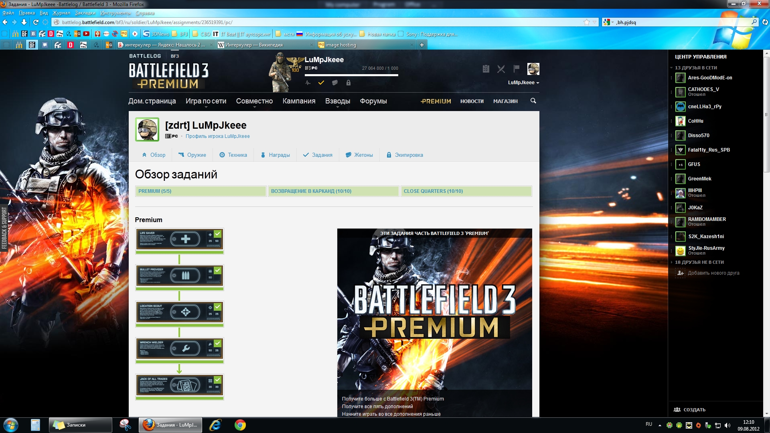Select PREMIUM (5/5) assignments group
The image size is (770, 433).
point(201,191)
